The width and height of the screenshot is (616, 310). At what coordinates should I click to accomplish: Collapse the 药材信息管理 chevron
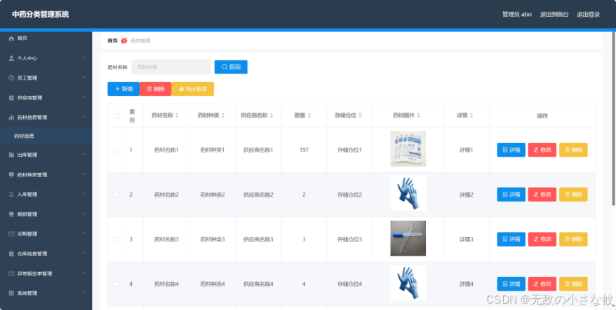pos(84,117)
